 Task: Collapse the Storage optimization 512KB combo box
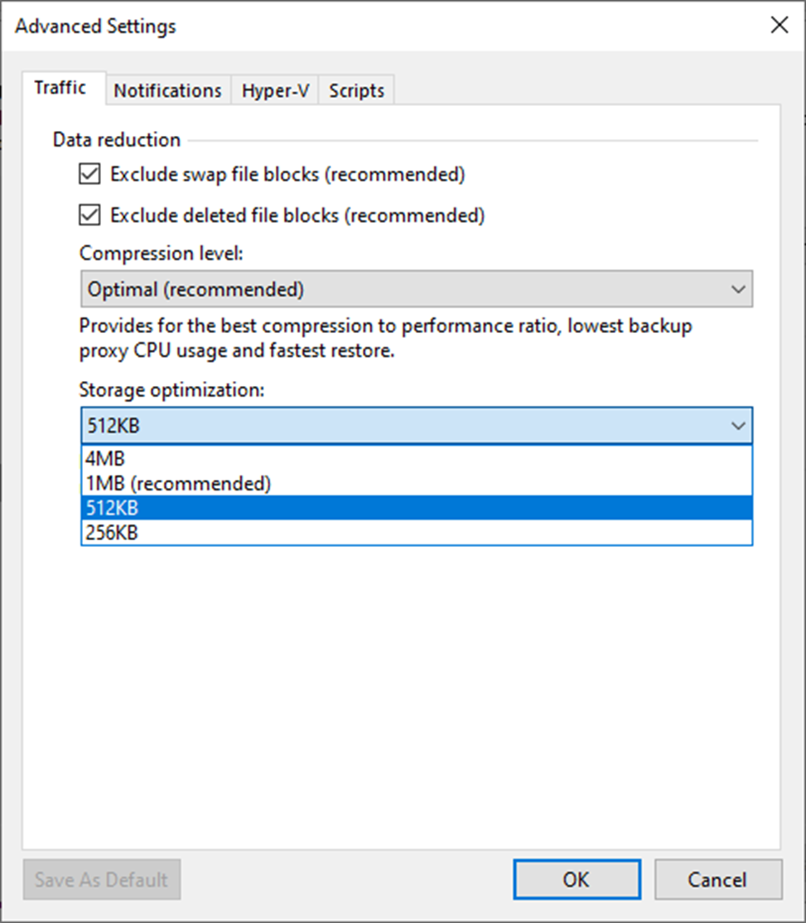click(x=416, y=426)
